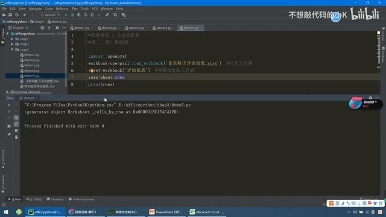Click the officepython breadcrumb

(x=14, y=22)
